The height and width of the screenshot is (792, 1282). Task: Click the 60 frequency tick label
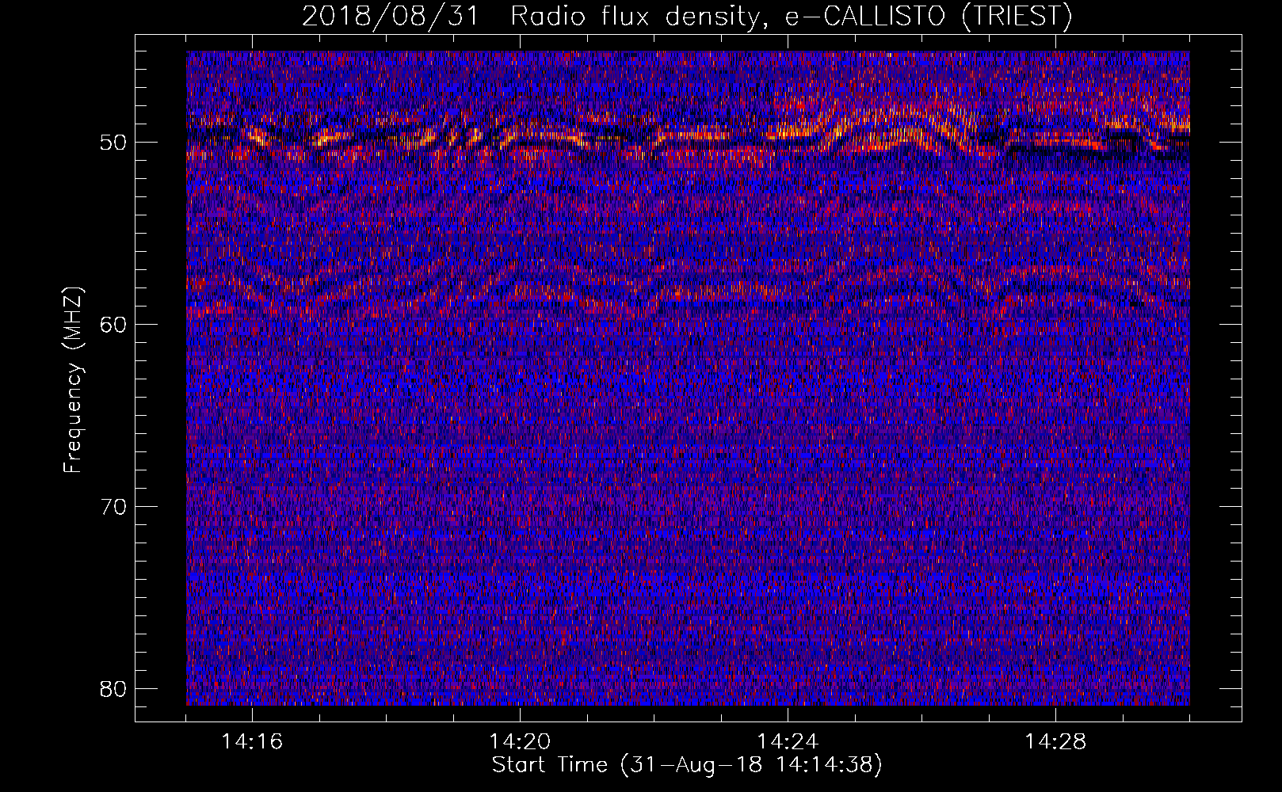pos(114,325)
